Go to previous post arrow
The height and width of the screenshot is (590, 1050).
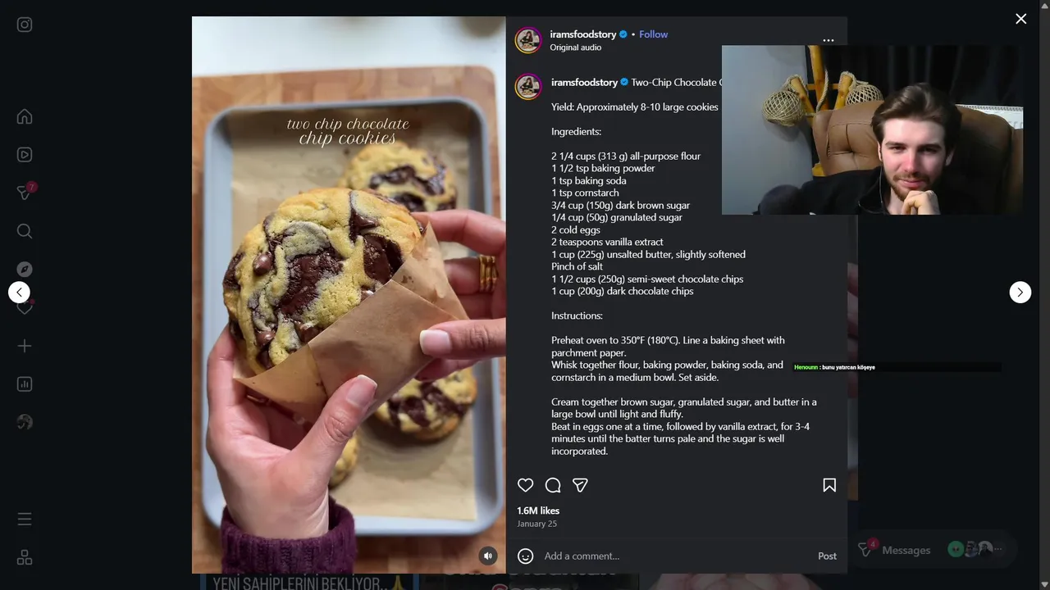(x=19, y=293)
